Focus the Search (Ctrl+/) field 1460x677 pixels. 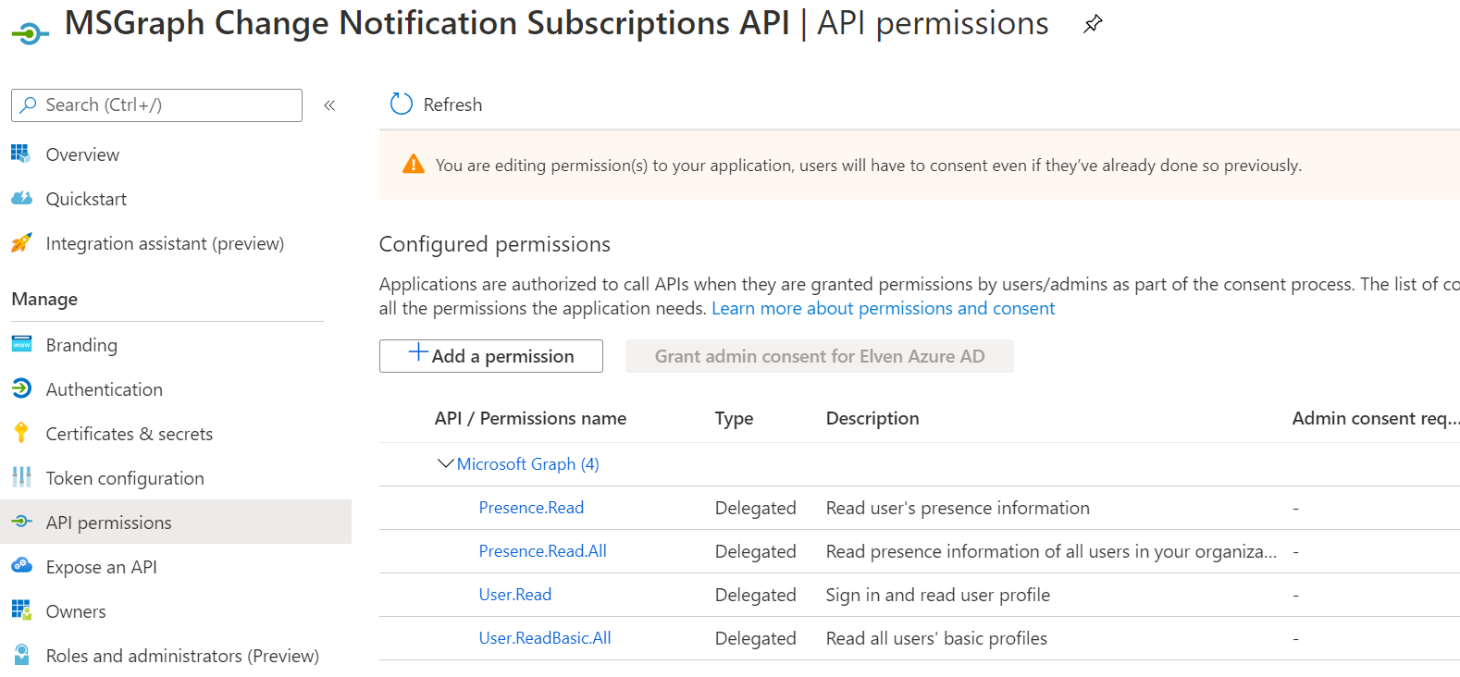(x=156, y=105)
